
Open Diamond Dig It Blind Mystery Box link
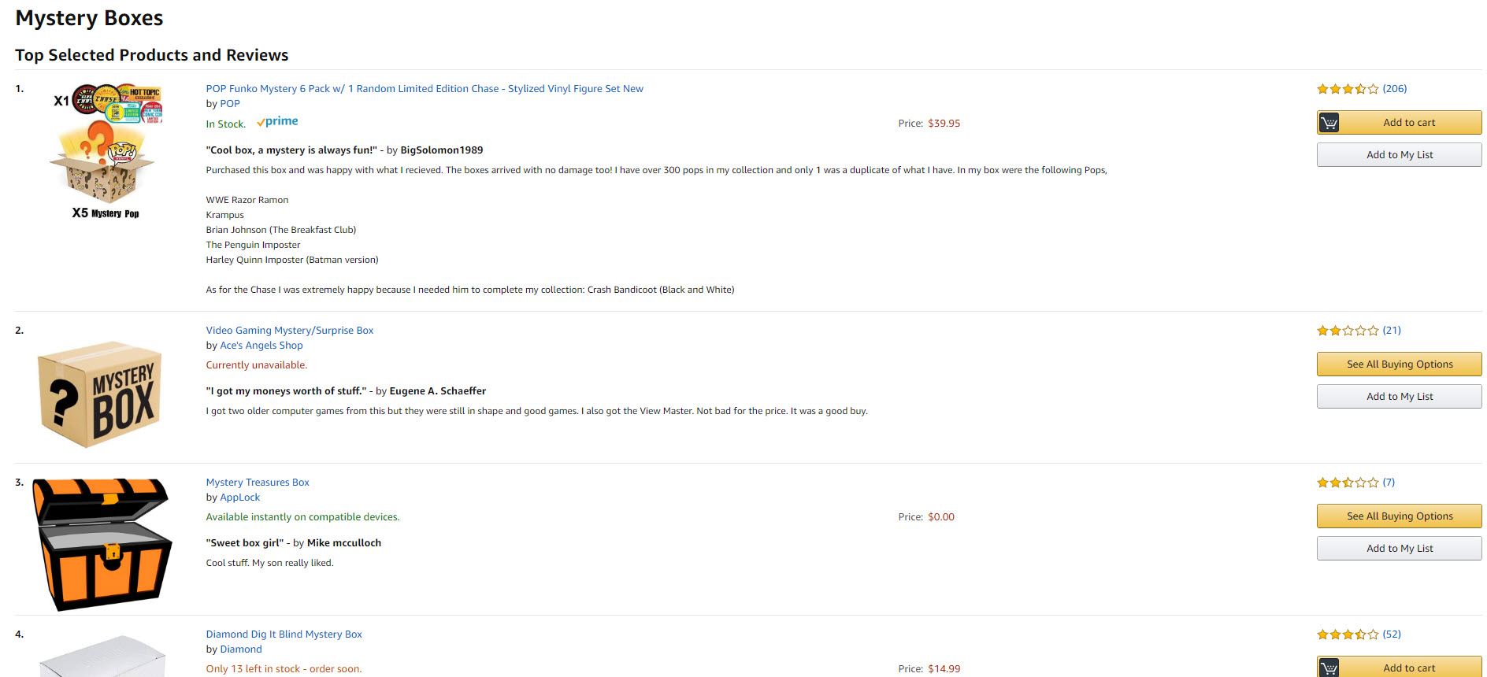pos(284,634)
